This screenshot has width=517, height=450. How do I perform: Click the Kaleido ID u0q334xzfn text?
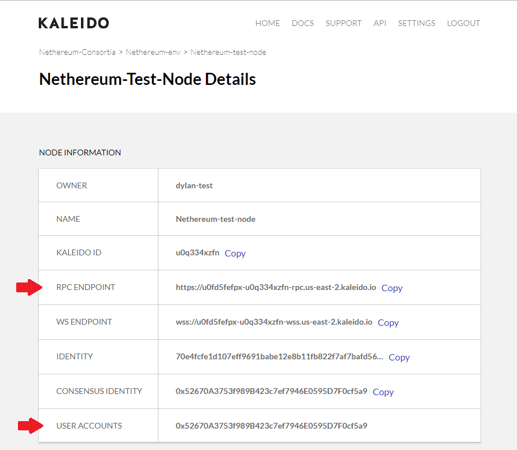point(198,252)
